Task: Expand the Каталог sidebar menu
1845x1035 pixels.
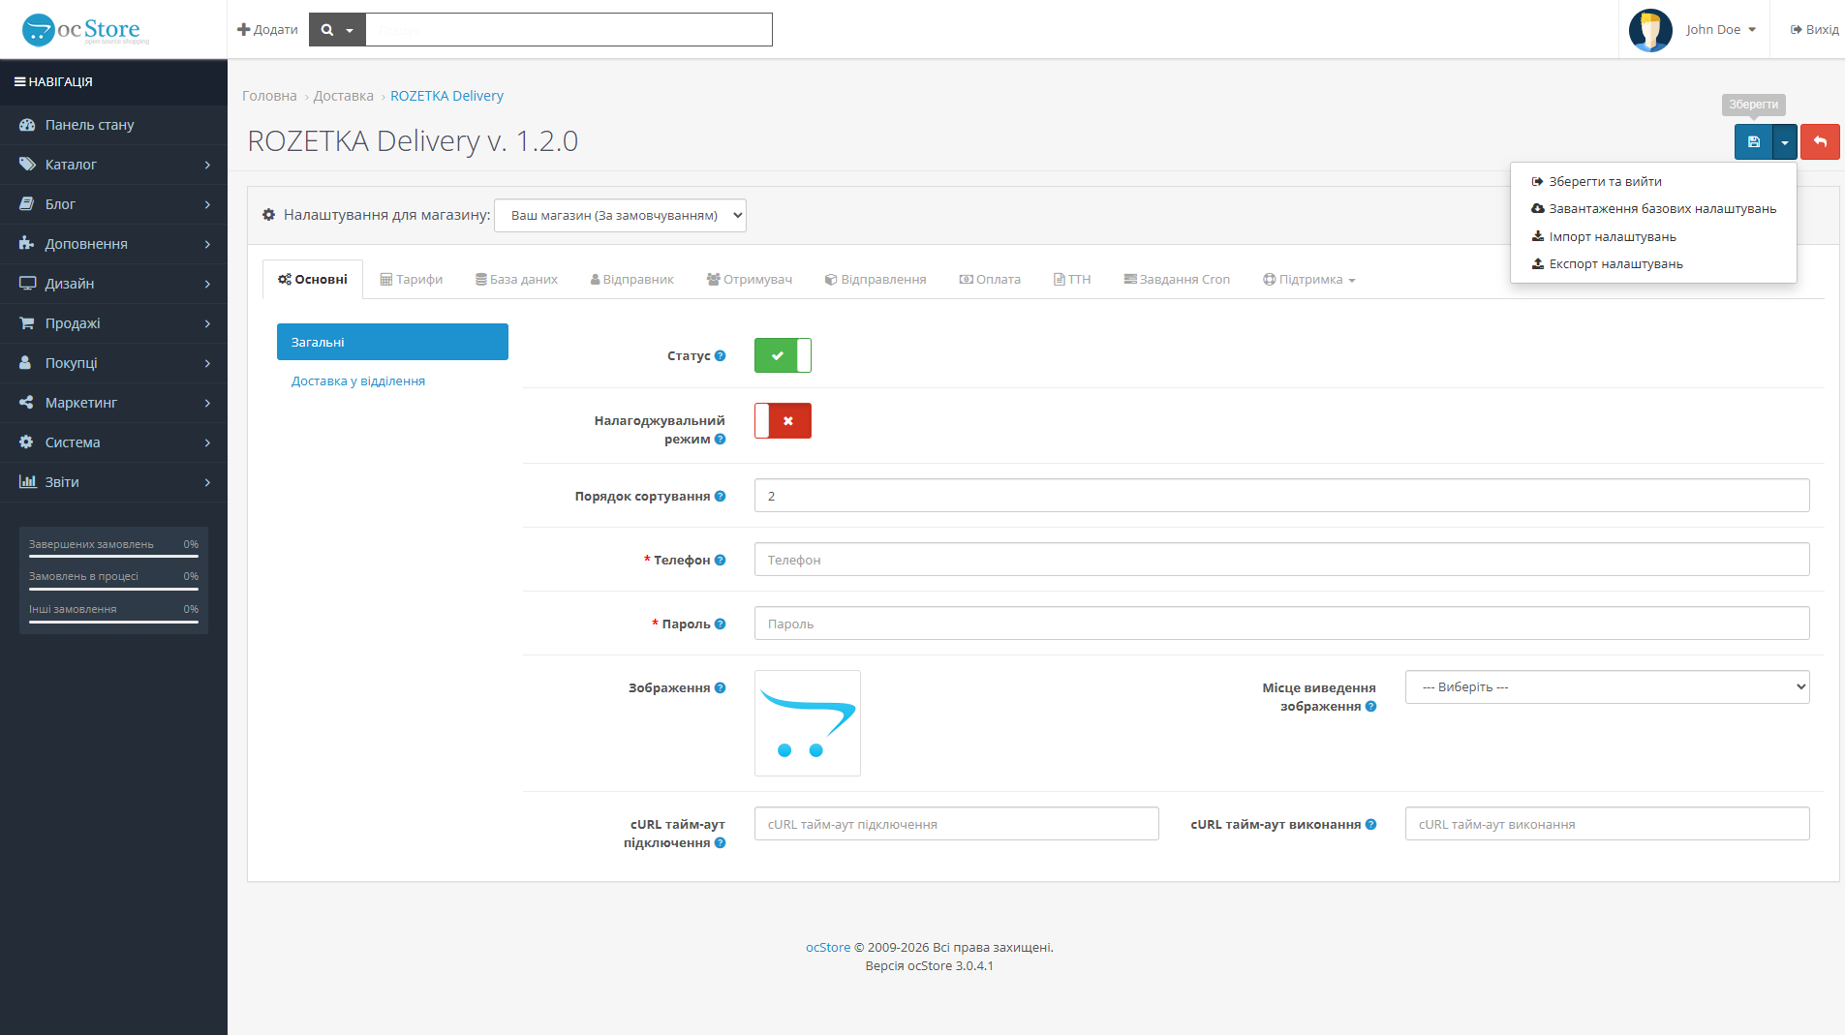Action: point(113,165)
